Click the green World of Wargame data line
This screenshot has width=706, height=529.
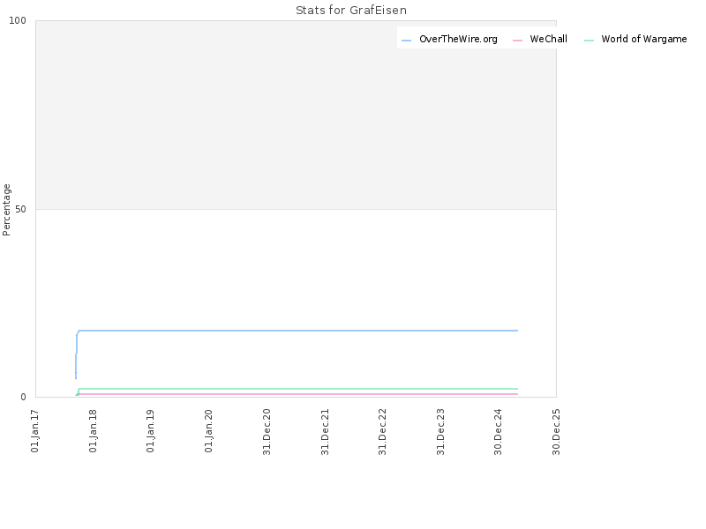[x=297, y=389]
